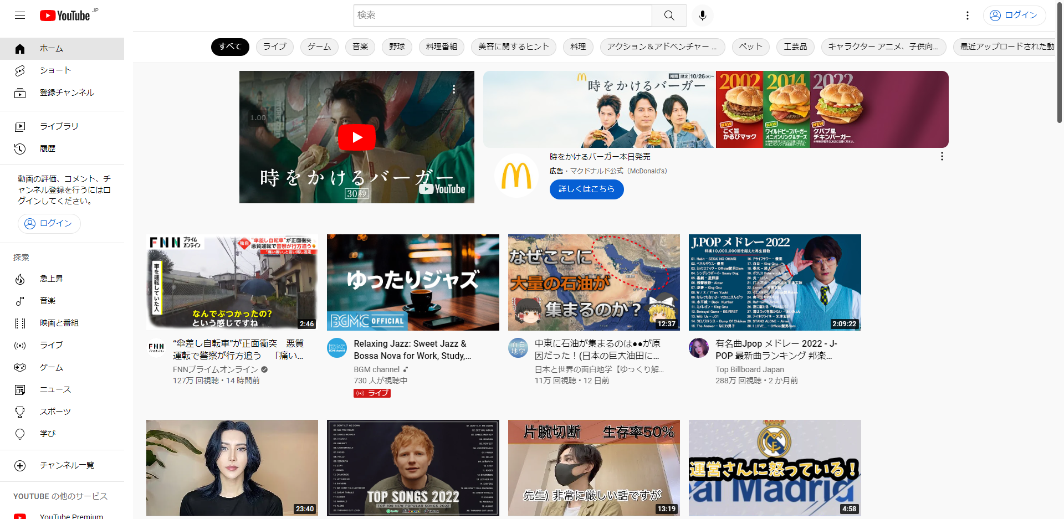The height and width of the screenshot is (519, 1064).
Task: Click the McDonald's burger banner image
Action: click(716, 109)
